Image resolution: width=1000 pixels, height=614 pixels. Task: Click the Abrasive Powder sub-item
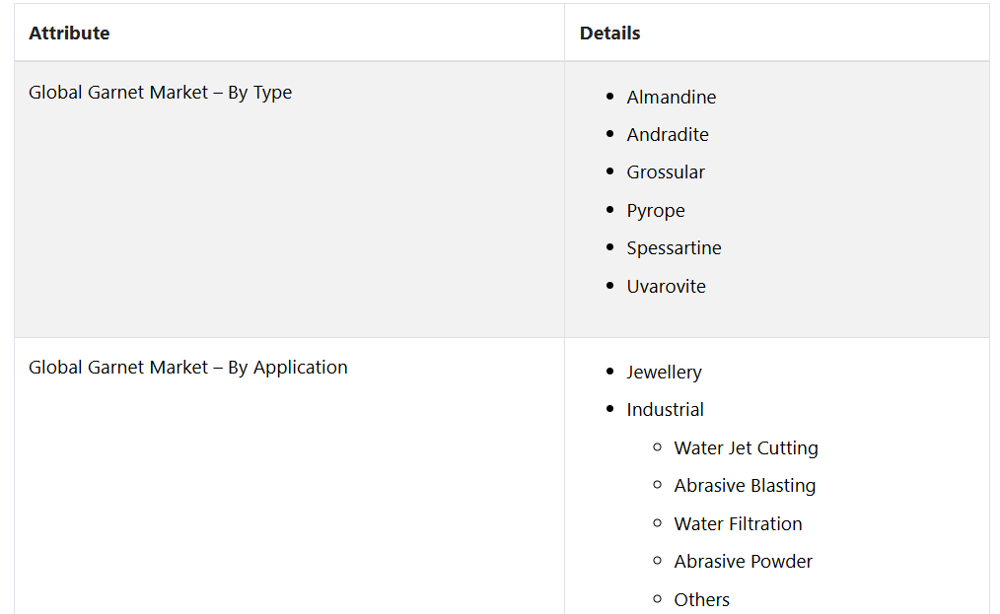pyautogui.click(x=743, y=562)
